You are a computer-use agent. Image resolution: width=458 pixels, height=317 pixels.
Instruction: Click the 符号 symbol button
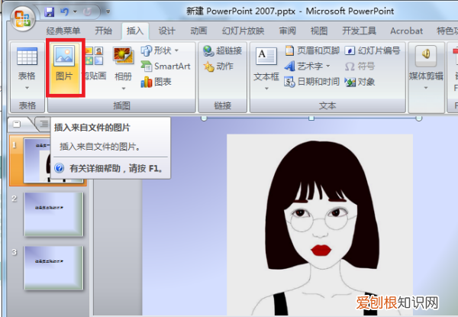[360, 66]
